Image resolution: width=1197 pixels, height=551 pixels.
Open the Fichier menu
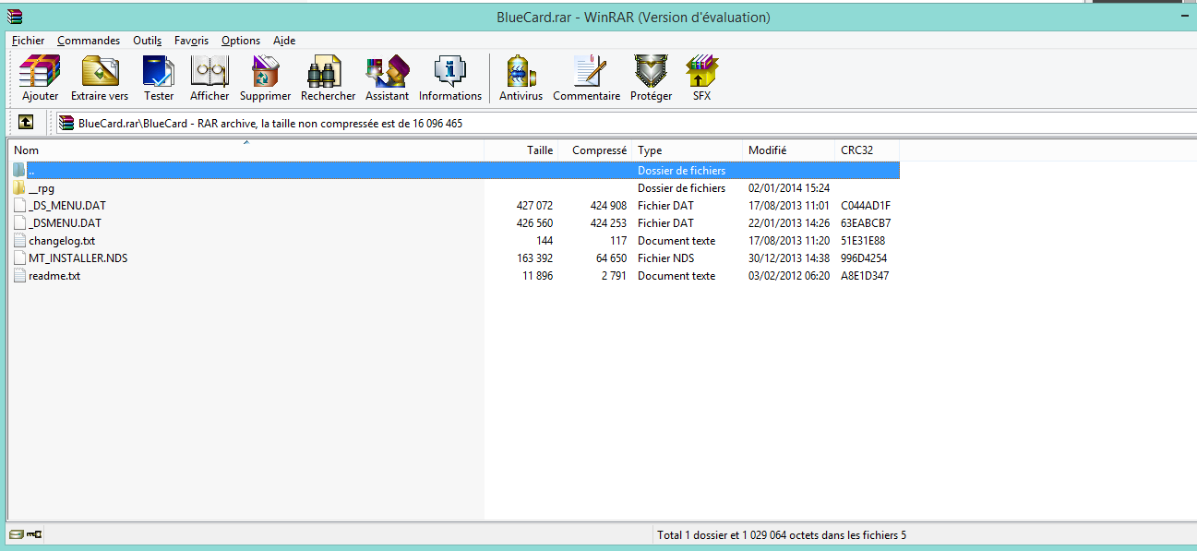pos(28,41)
